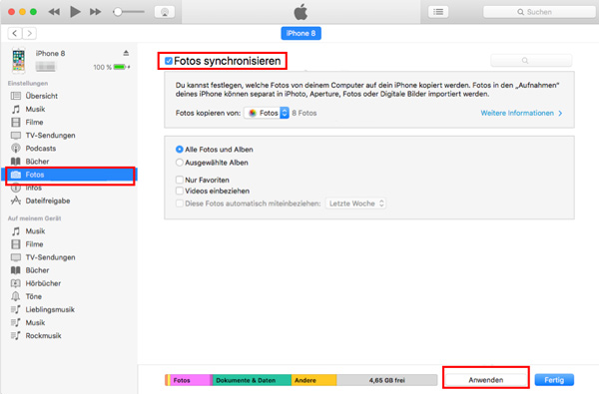Image resolution: width=599 pixels, height=394 pixels.
Task: Open TV-Sendungen under Auf meinem Gerät
Action: click(x=50, y=257)
